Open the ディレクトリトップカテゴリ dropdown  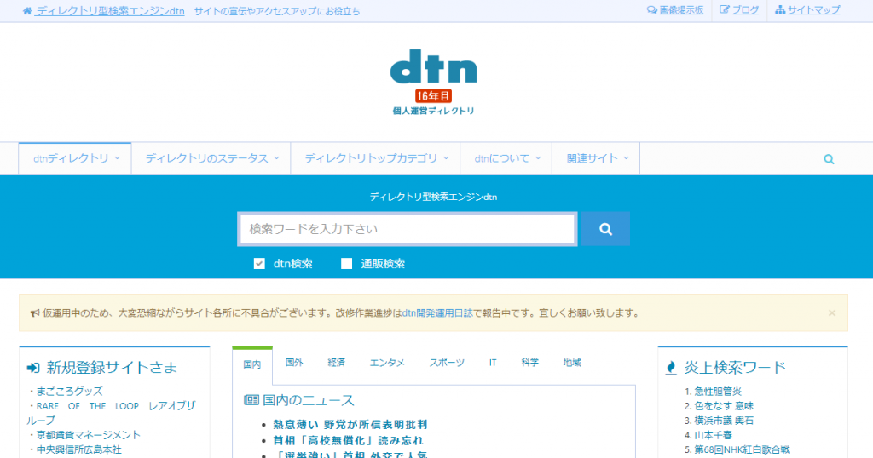[x=375, y=158]
